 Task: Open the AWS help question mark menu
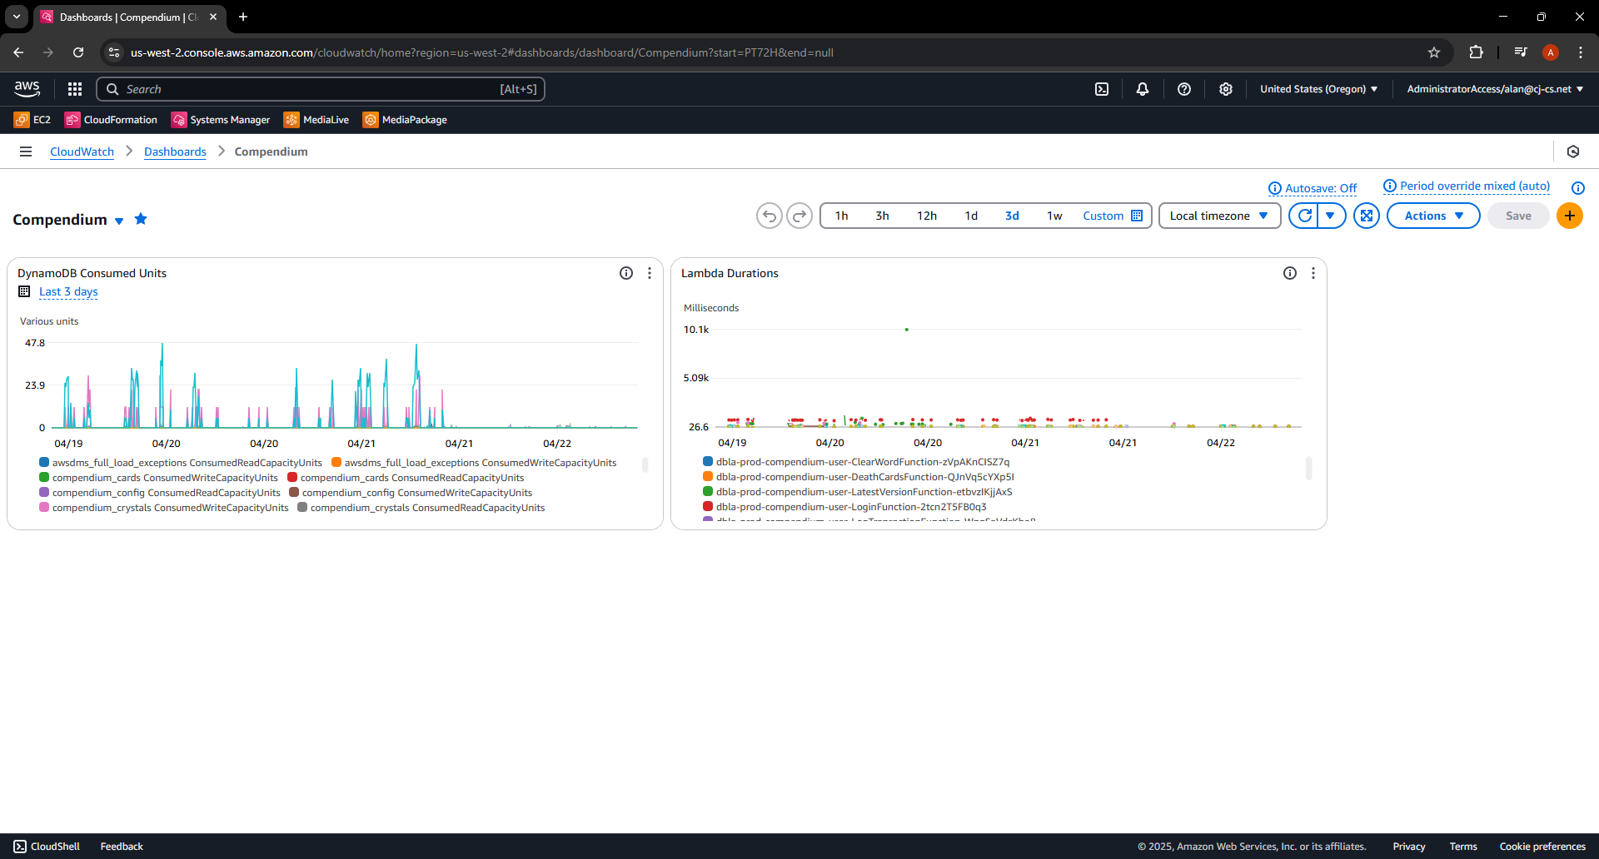pyautogui.click(x=1184, y=89)
